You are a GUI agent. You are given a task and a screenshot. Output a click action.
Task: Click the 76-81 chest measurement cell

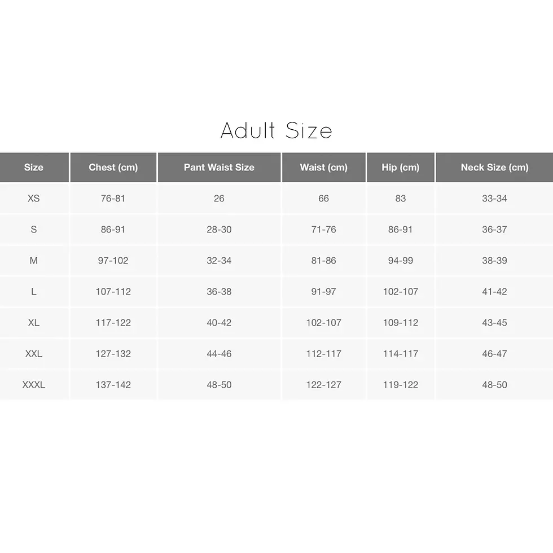pyautogui.click(x=113, y=199)
